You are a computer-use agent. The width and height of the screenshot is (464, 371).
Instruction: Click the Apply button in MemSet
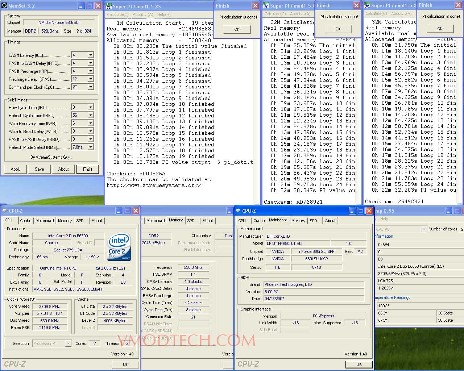[x=16, y=169]
